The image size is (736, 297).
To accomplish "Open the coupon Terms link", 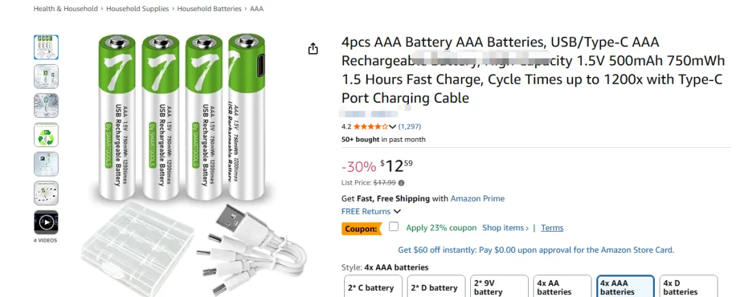I will coord(552,228).
